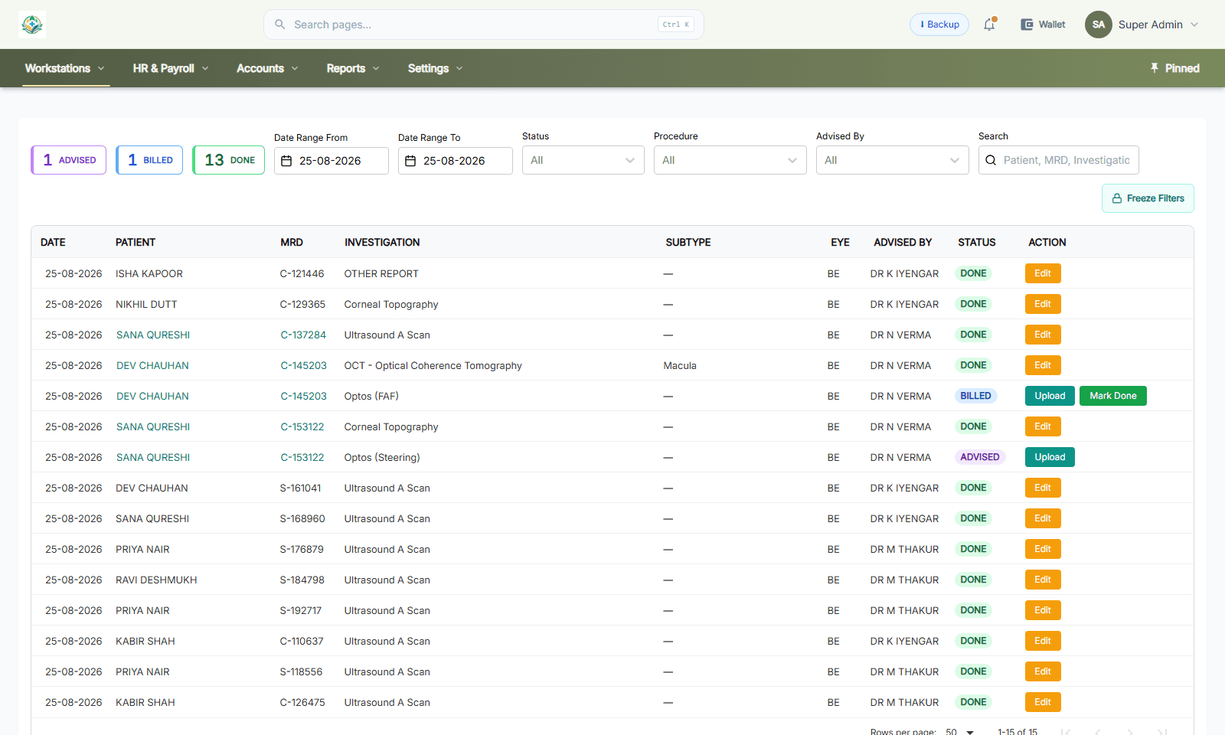Click the pin icon beside Pinned

[1155, 68]
